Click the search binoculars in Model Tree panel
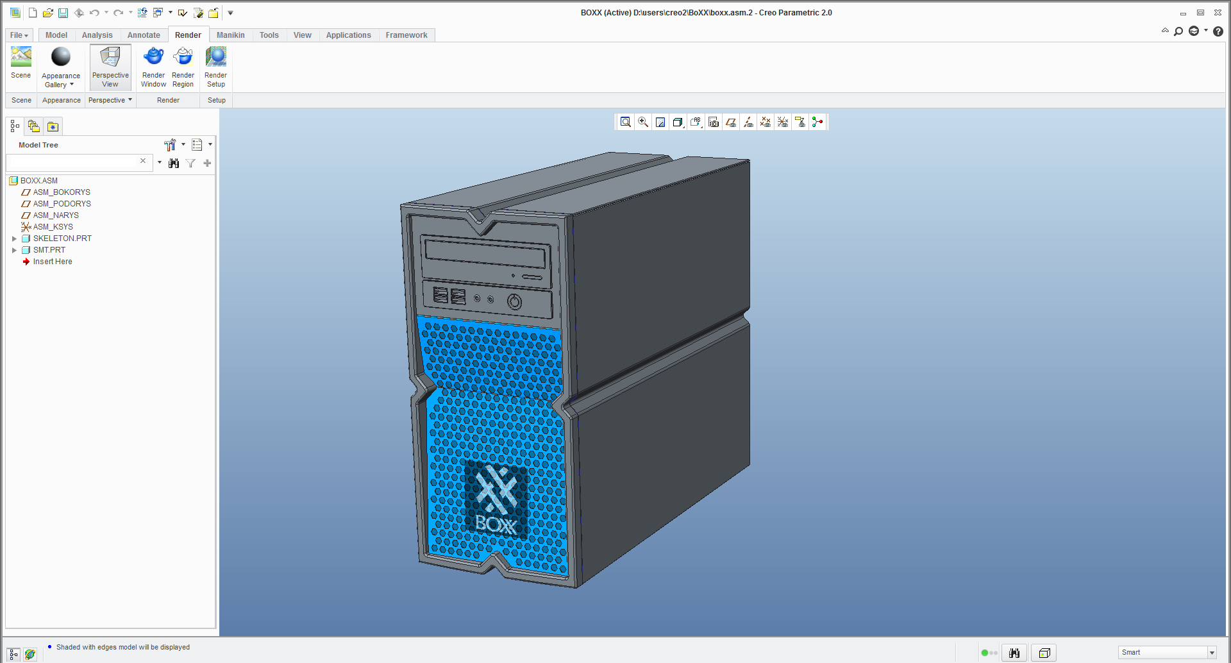The width and height of the screenshot is (1231, 663). click(x=174, y=164)
